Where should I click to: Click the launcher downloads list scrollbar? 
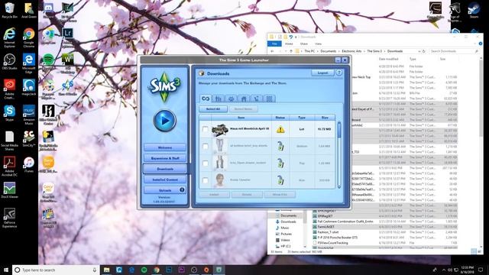coord(339,131)
